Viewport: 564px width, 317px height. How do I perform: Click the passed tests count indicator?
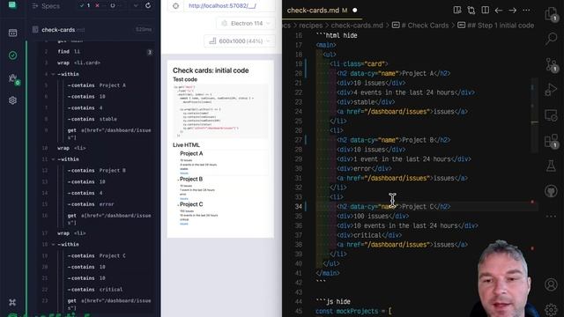point(85,6)
